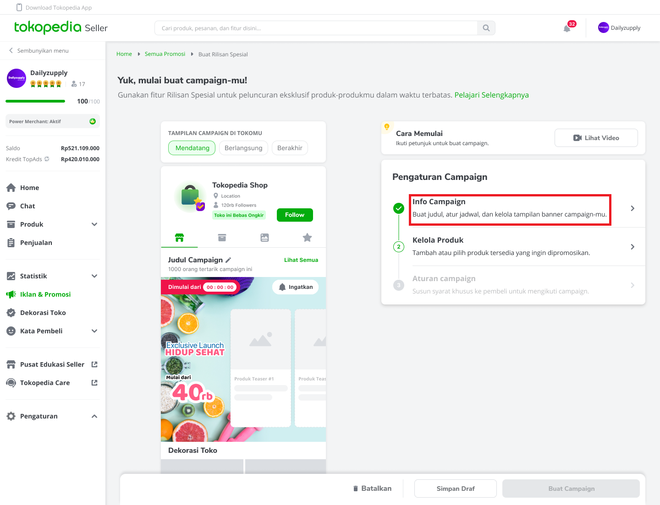Click the Ingatkan reminder button

pos(296,287)
